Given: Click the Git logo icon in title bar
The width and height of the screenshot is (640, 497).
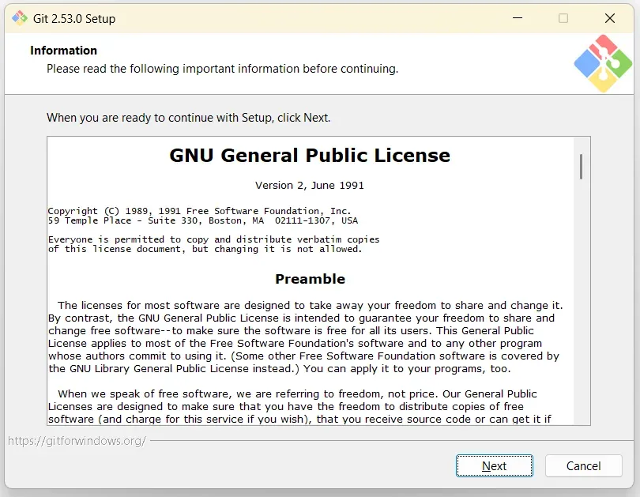Looking at the screenshot, I should tap(19, 18).
